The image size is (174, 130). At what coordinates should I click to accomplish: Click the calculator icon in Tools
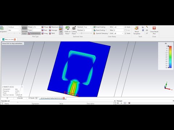143,30
